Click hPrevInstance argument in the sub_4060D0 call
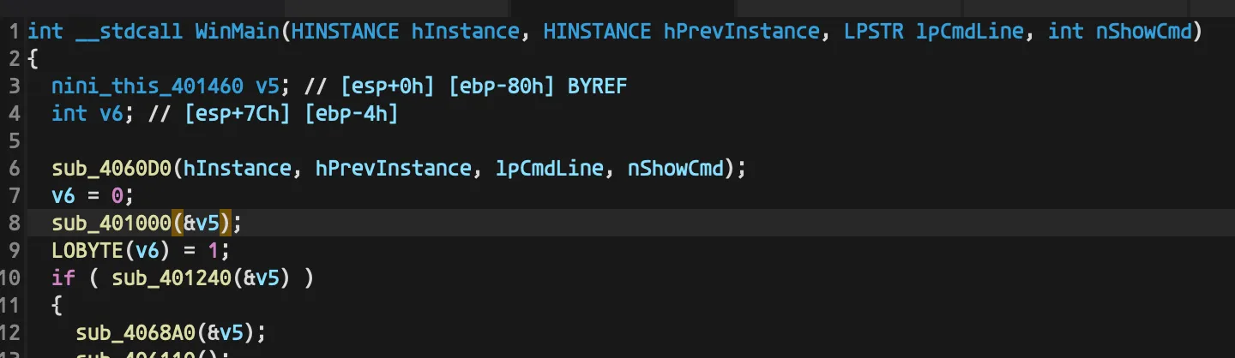 click(394, 168)
